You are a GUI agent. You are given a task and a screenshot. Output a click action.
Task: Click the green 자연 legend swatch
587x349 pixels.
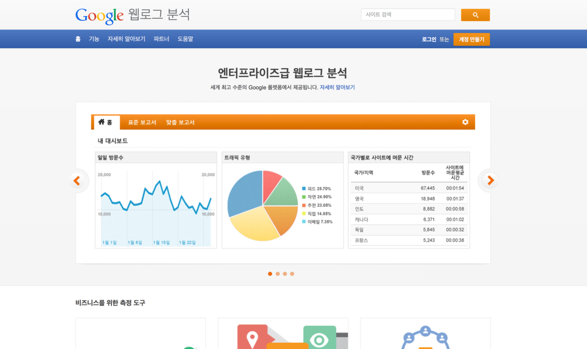tap(304, 197)
